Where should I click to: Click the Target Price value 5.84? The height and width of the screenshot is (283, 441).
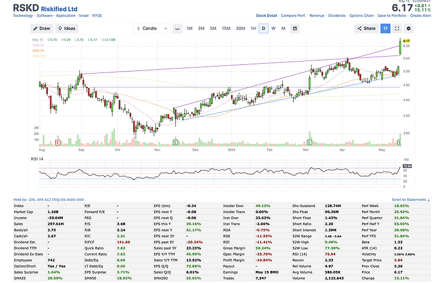[398, 260]
